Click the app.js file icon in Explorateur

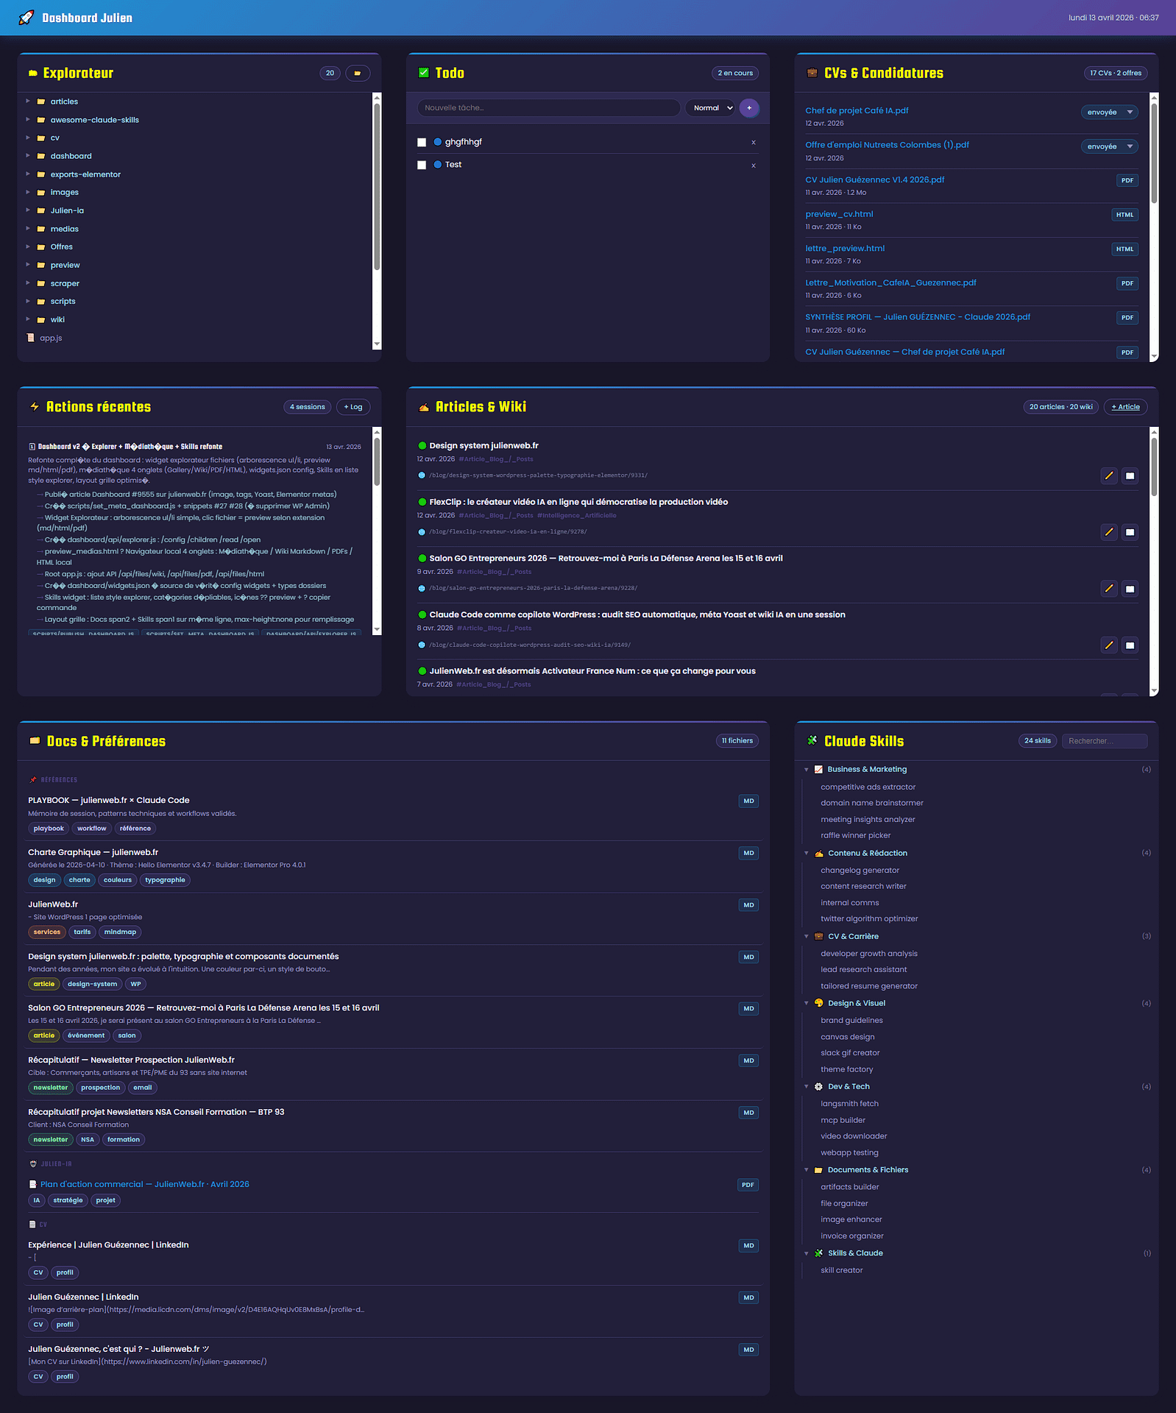[x=31, y=338]
